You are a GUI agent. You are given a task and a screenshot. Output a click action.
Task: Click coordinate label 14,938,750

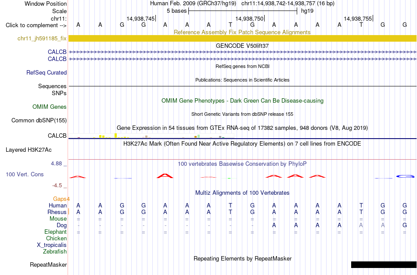click(x=249, y=18)
